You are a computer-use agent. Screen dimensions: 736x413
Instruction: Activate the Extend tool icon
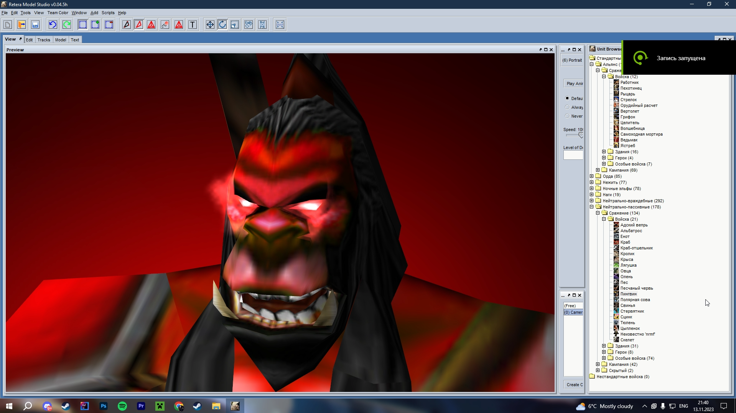coord(262,25)
